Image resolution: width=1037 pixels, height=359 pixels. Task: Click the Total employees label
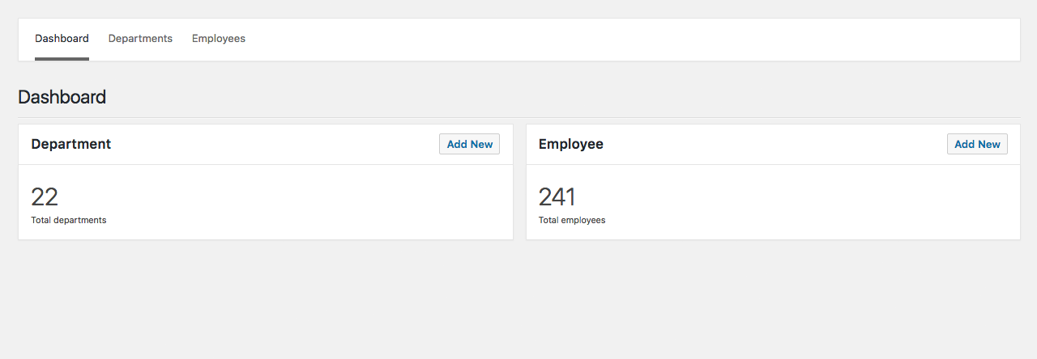(571, 220)
